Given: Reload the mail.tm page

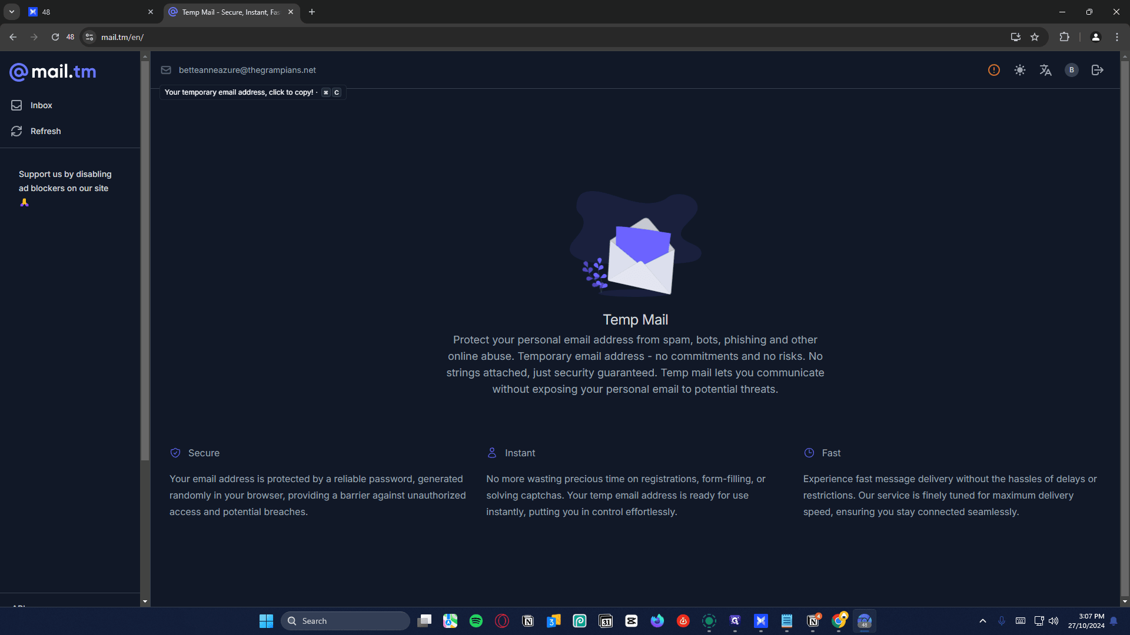Looking at the screenshot, I should 55,37.
